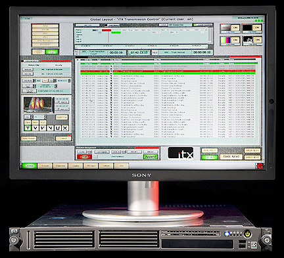The width and height of the screenshot is (284, 258).
Task: Click the red gradient logo thumbnail
Action: point(225,28)
